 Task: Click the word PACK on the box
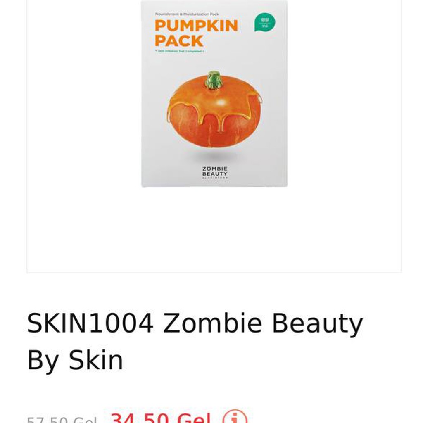coord(179,41)
